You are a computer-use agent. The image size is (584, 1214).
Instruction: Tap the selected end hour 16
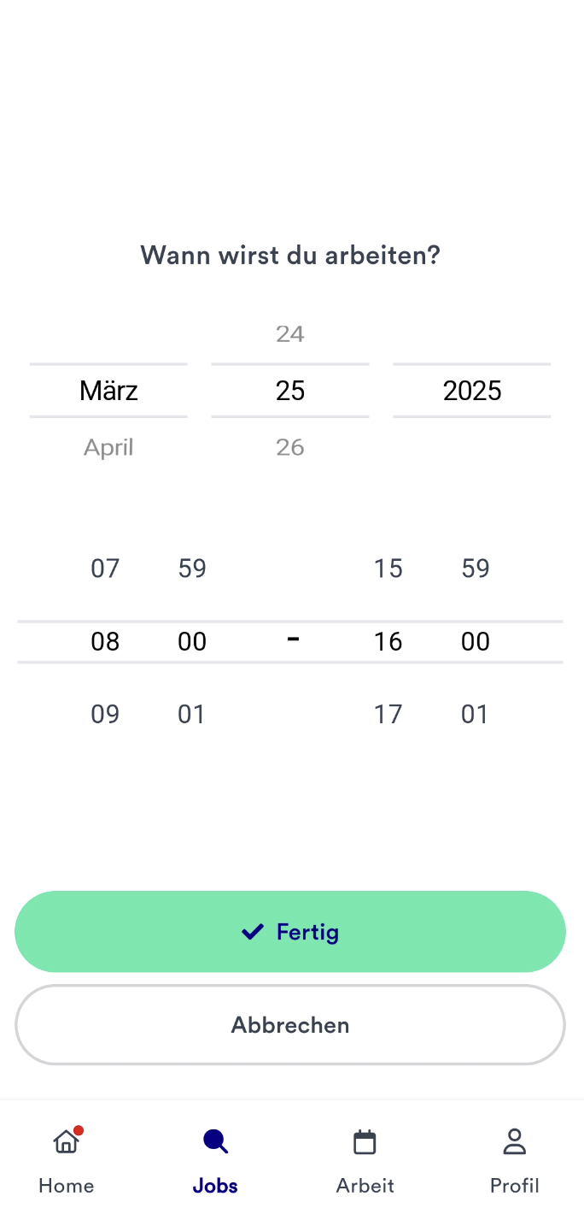click(388, 641)
